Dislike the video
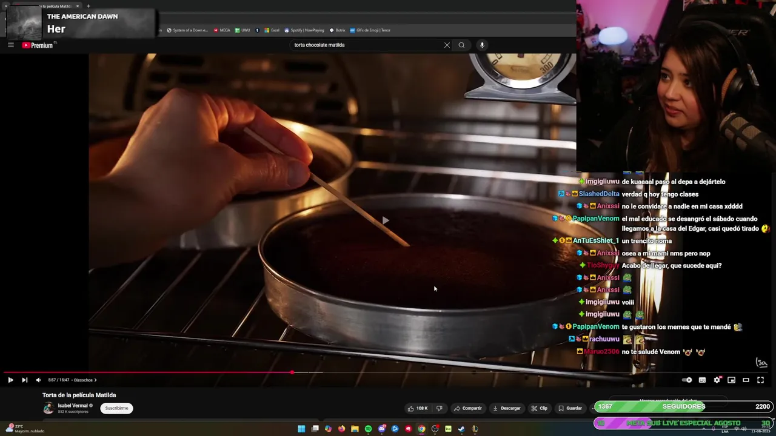This screenshot has height=436, width=776. (440, 408)
